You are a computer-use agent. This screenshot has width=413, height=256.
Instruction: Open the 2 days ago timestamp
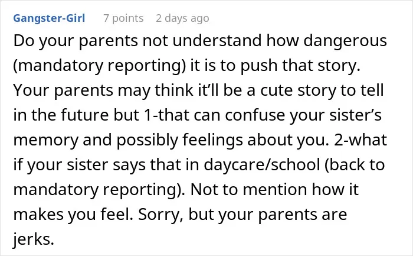[182, 18]
